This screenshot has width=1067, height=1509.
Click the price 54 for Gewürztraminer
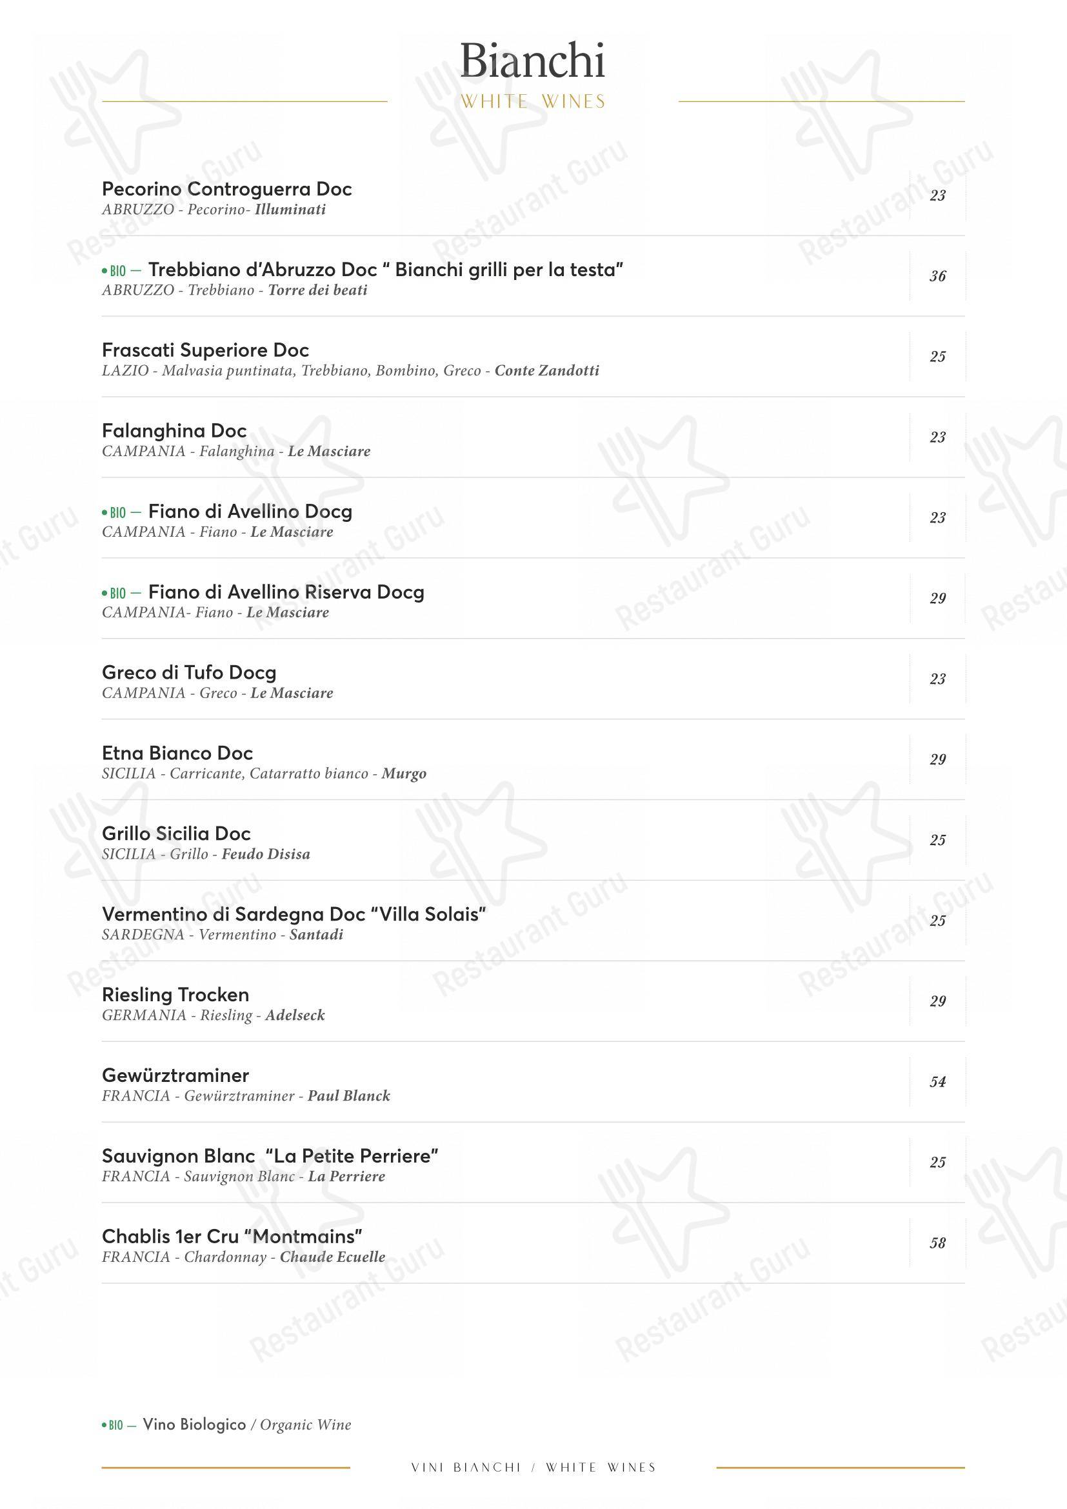point(937,1082)
